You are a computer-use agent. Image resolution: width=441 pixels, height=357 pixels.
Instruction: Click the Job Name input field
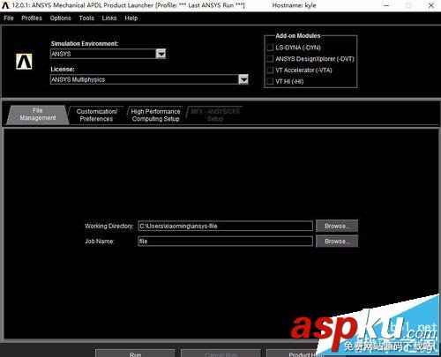pyautogui.click(x=225, y=242)
